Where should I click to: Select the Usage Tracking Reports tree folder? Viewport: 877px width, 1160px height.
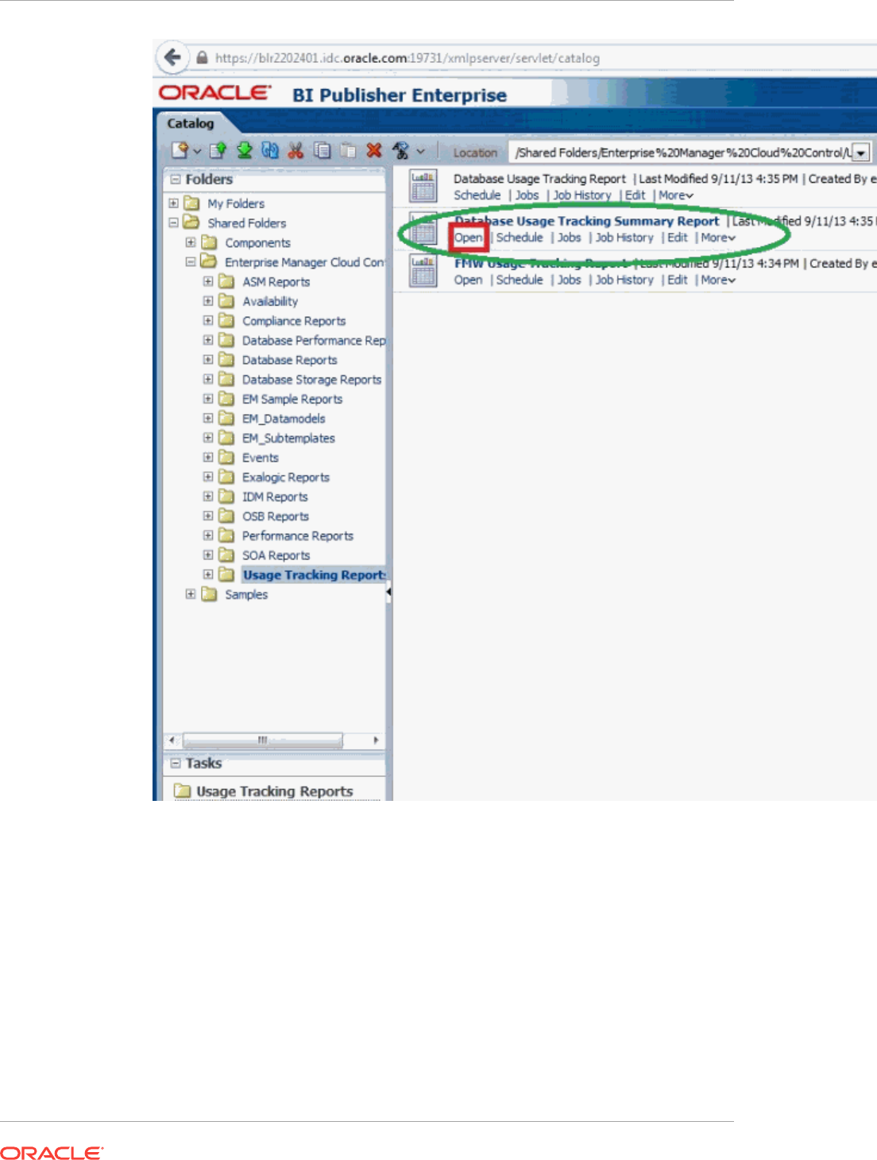[x=314, y=575]
